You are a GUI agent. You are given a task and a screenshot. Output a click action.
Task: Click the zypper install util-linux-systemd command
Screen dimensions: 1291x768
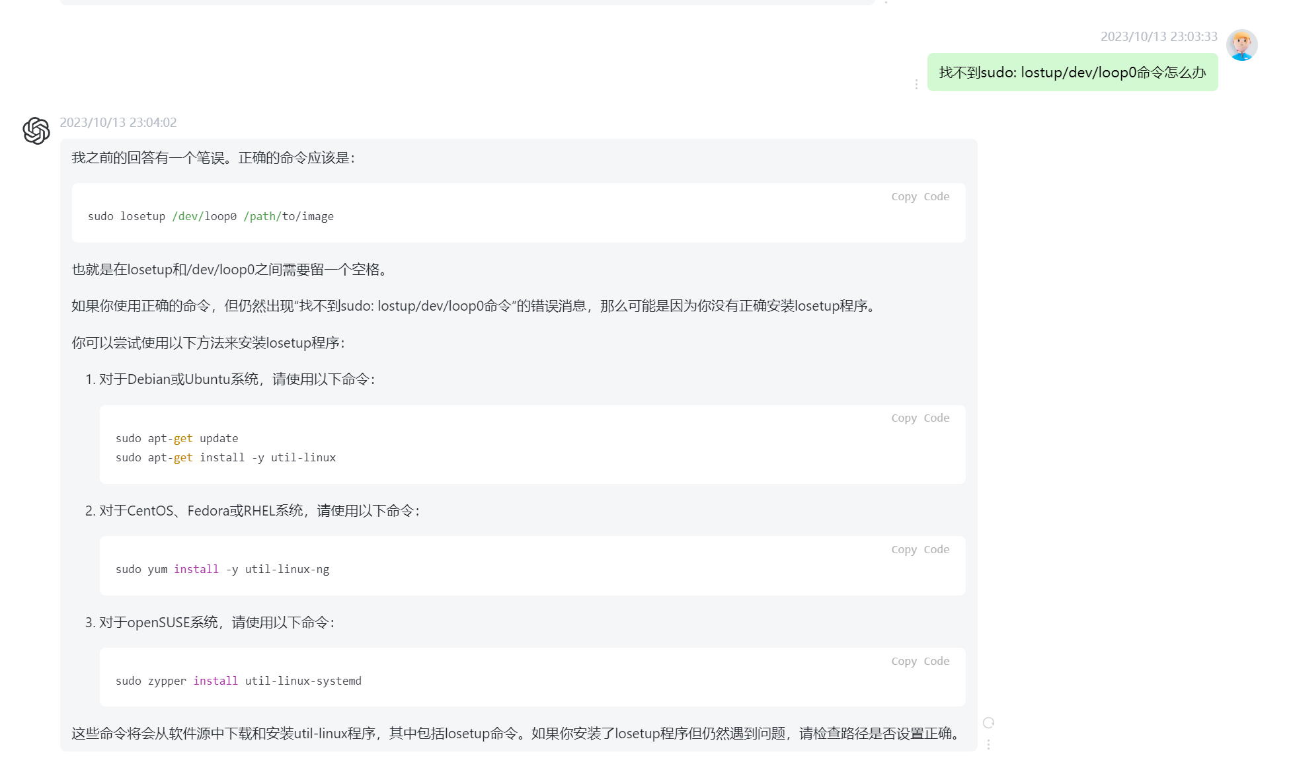(238, 681)
